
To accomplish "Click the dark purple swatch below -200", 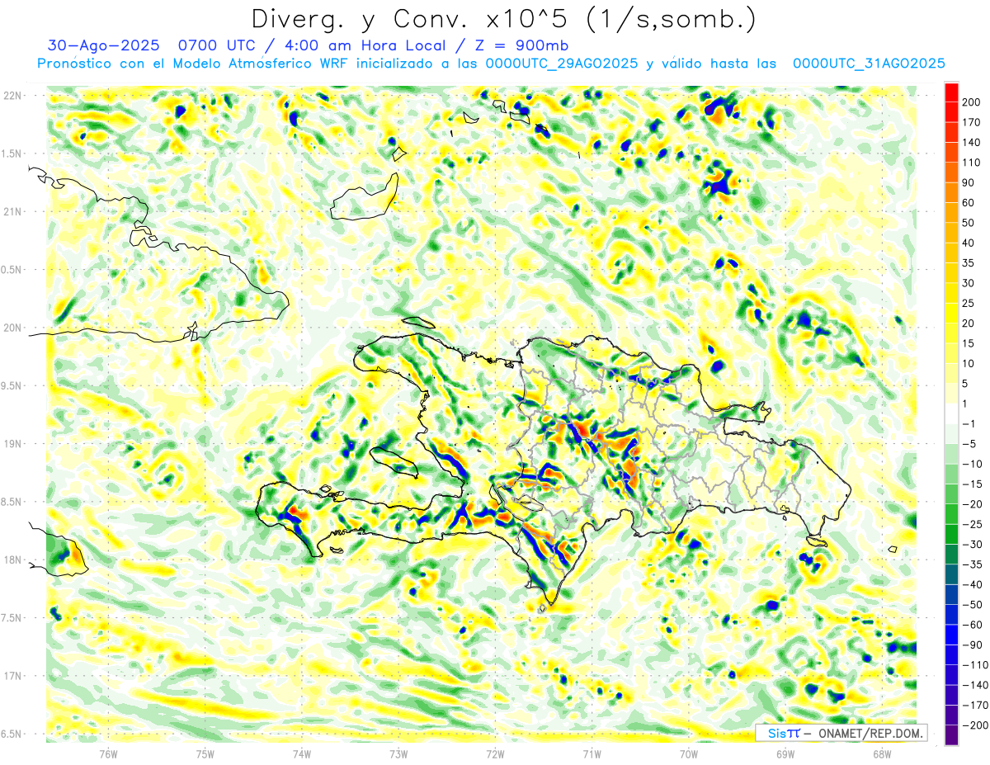I will coord(951,735).
